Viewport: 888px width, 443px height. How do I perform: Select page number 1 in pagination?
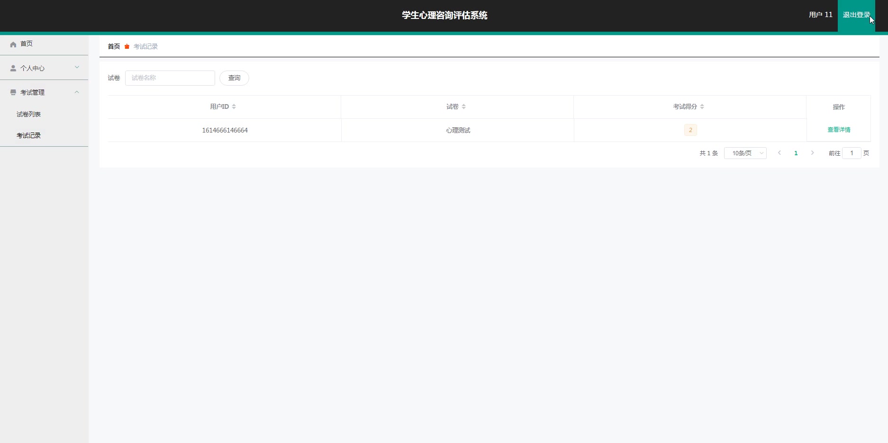[x=796, y=153]
